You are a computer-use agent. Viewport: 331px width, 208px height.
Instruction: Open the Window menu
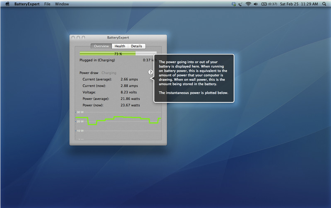(62, 4)
